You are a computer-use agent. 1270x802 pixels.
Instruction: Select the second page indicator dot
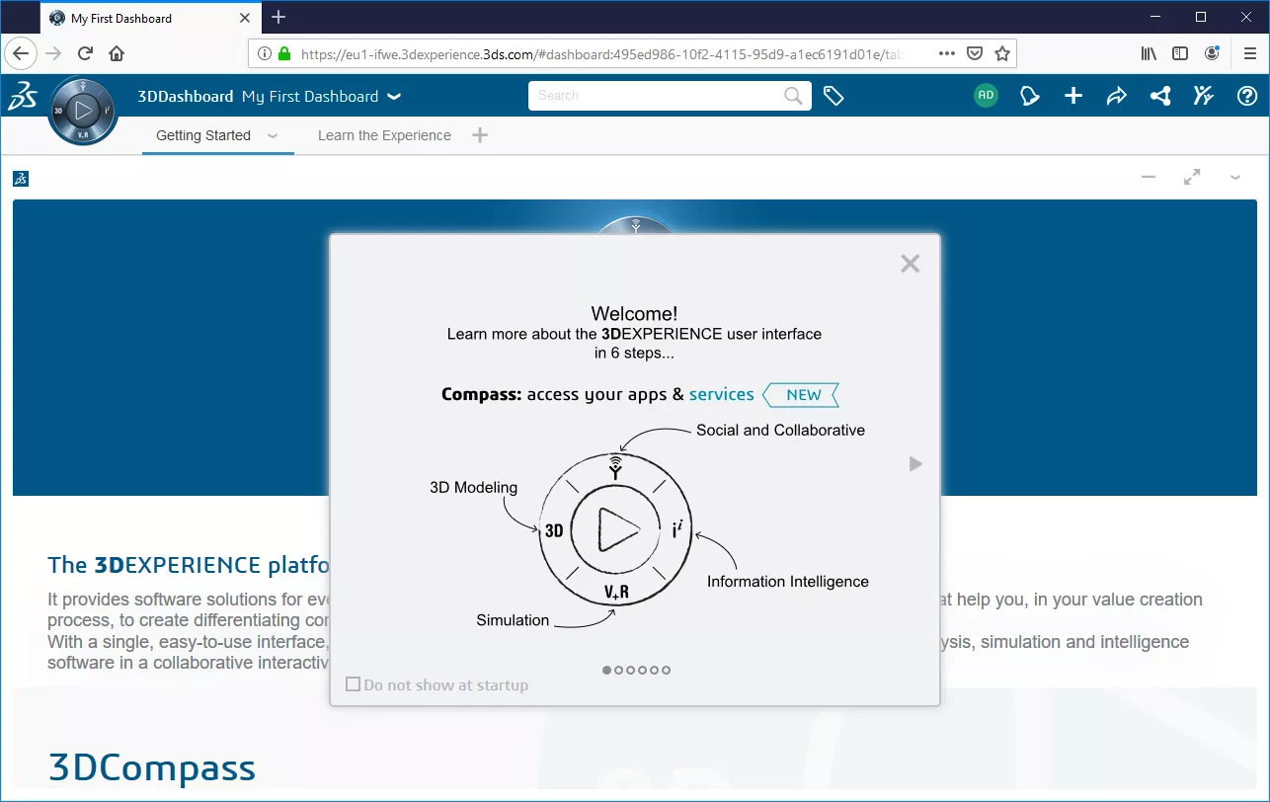pyautogui.click(x=619, y=670)
